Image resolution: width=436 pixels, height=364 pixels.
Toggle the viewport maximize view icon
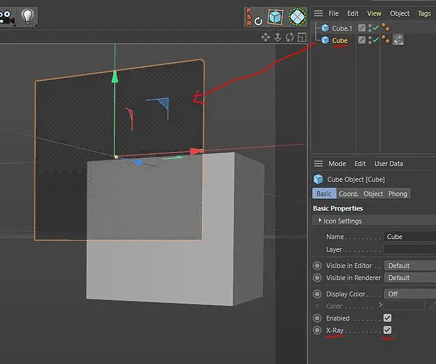click(302, 37)
